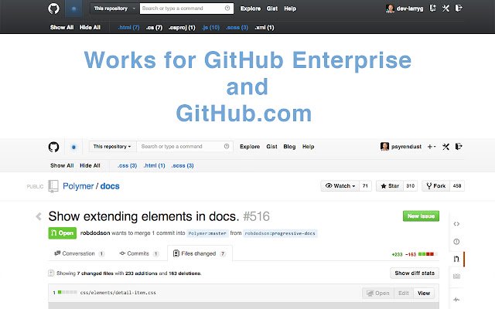This screenshot has width=495, height=309.
Task: Star the Polymer docs repository
Action: 390,186
